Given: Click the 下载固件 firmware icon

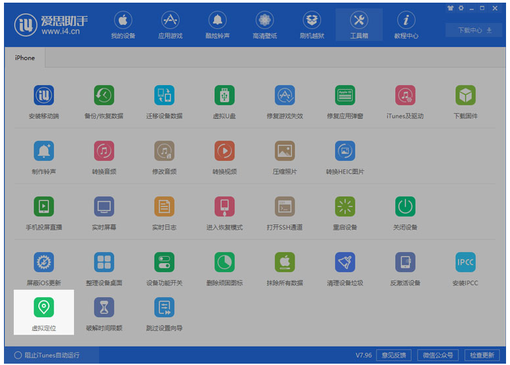Looking at the screenshot, I should coord(466,95).
